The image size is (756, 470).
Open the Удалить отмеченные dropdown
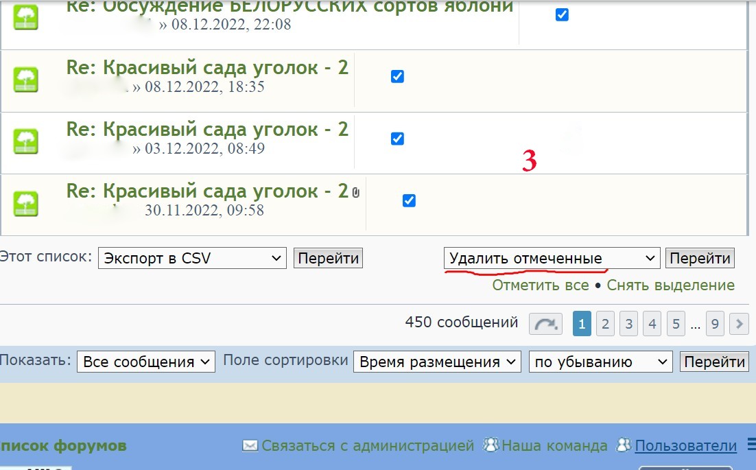552,259
